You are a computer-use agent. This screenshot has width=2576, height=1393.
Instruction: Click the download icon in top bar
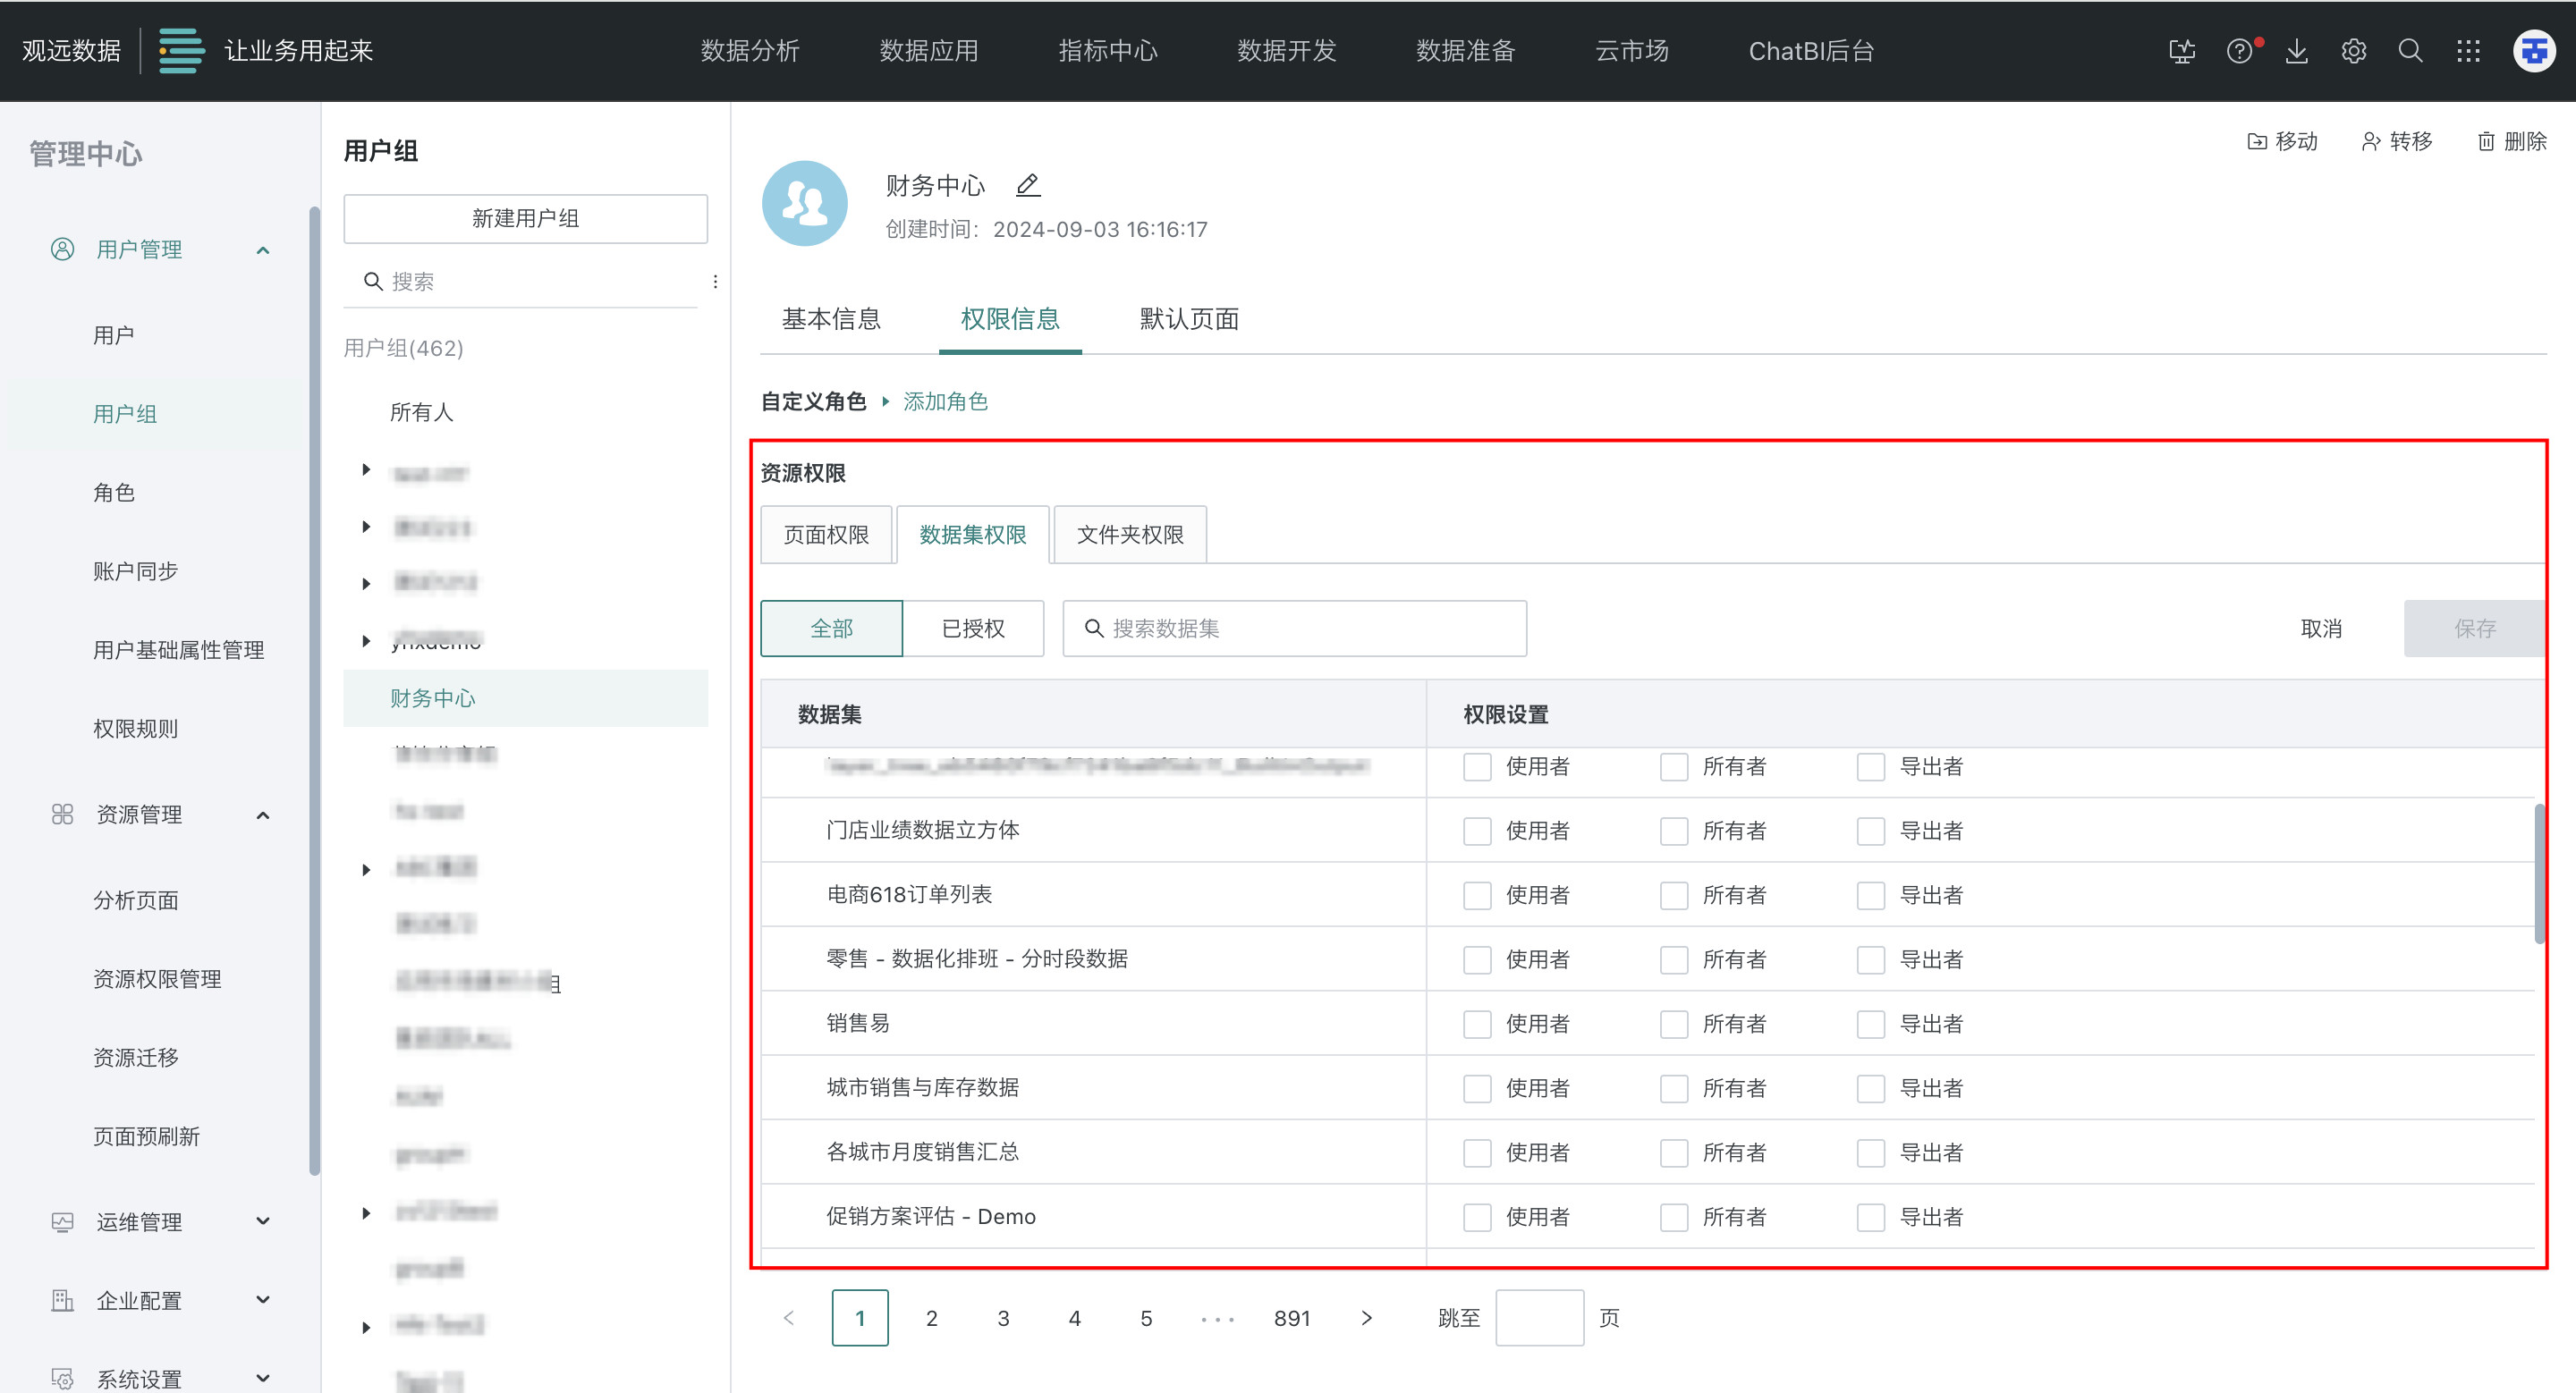pyautogui.click(x=2296, y=51)
